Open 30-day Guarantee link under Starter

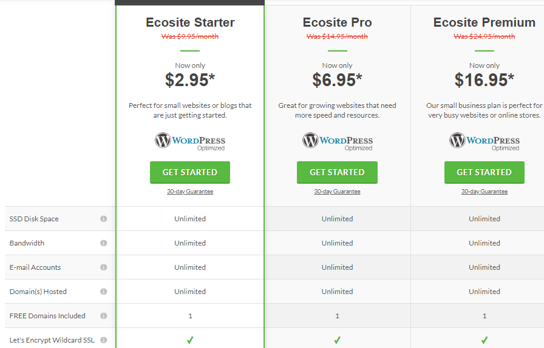[x=190, y=192]
